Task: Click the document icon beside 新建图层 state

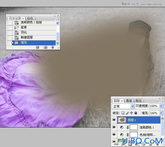Action: [x=16, y=37]
